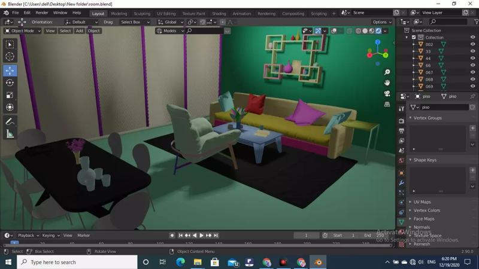Select the Cursor tool

10,56
